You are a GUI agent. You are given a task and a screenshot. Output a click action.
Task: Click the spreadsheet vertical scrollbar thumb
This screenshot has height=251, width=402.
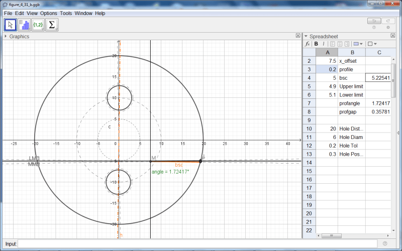pos(393,80)
